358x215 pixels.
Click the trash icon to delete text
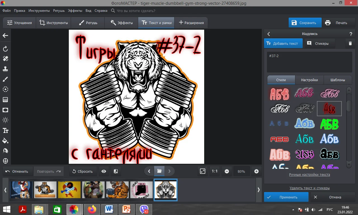coord(350,43)
